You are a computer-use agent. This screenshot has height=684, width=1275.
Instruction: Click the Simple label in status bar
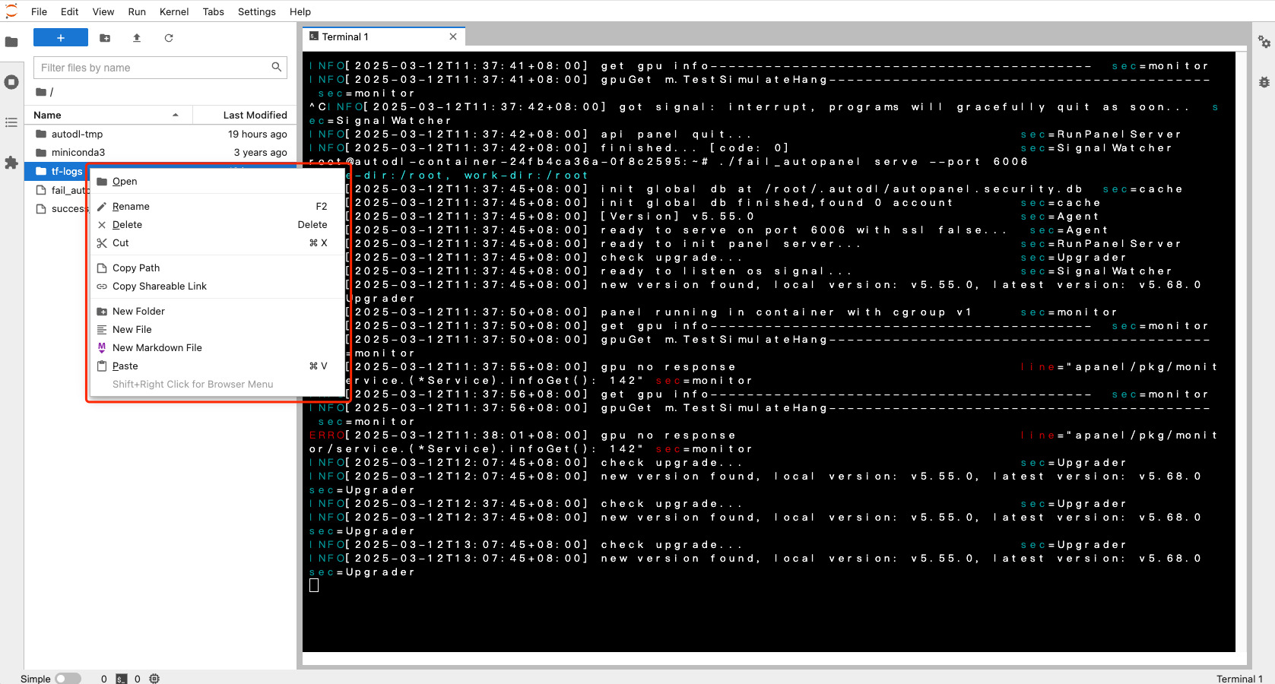(36, 679)
